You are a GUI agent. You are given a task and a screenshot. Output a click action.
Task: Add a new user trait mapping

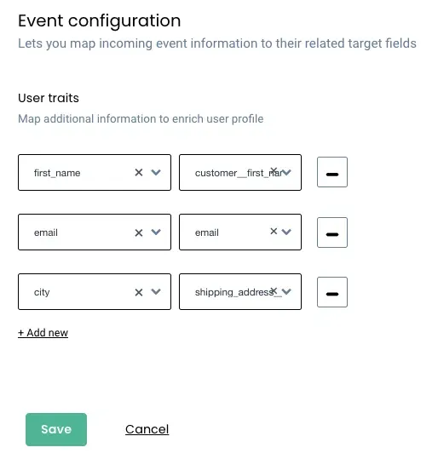click(x=43, y=333)
